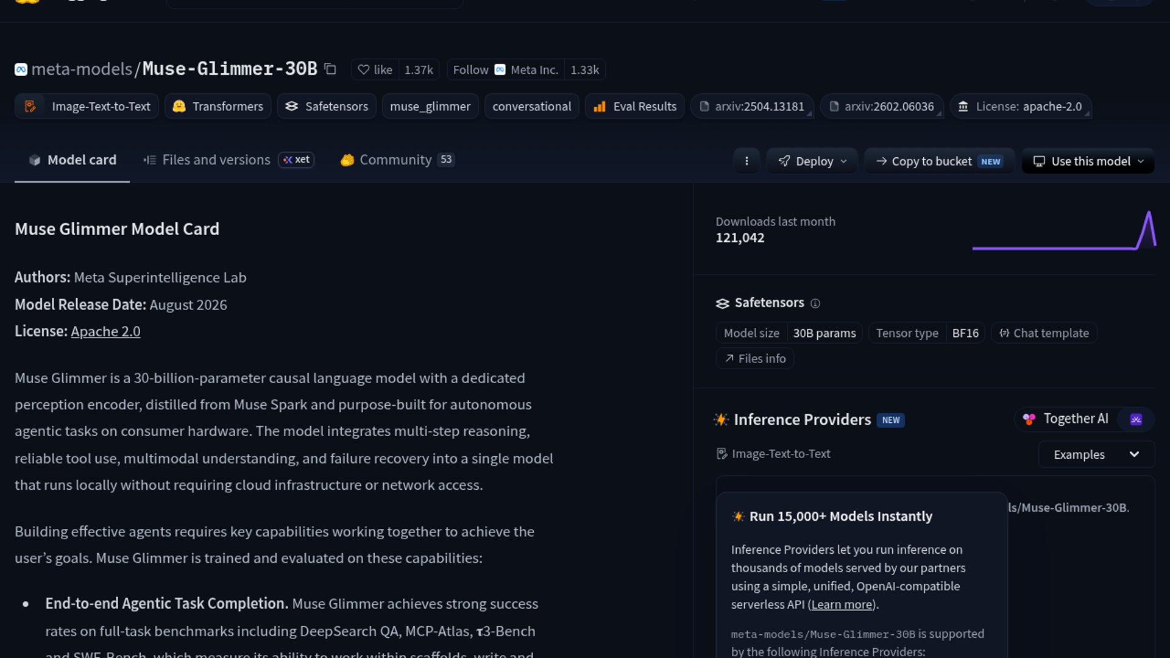Open the Transformers library tag
The image size is (1170, 658).
pos(218,106)
